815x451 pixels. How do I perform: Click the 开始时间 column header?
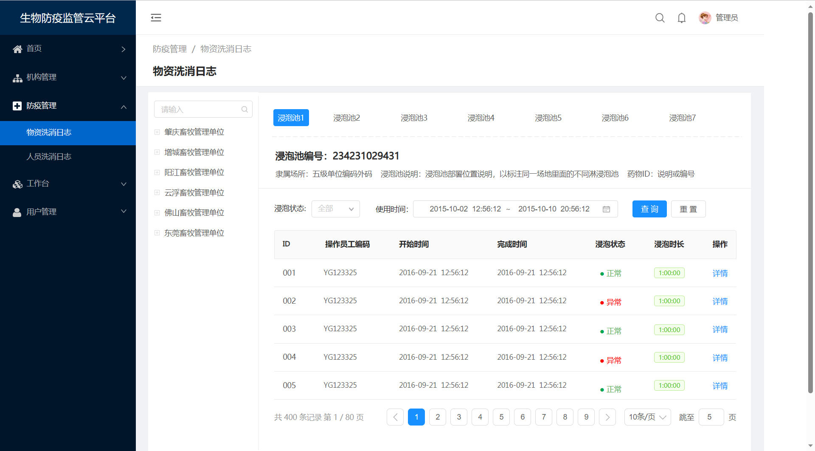pos(414,244)
